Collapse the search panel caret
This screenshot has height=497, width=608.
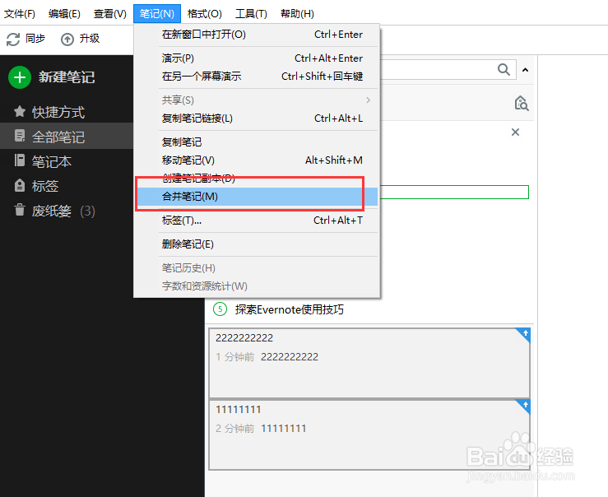point(526,70)
